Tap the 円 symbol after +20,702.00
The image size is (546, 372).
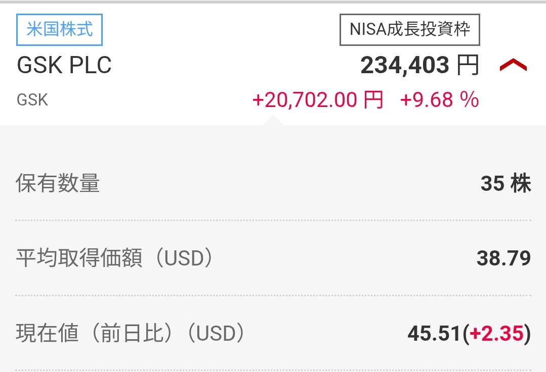click(x=373, y=100)
